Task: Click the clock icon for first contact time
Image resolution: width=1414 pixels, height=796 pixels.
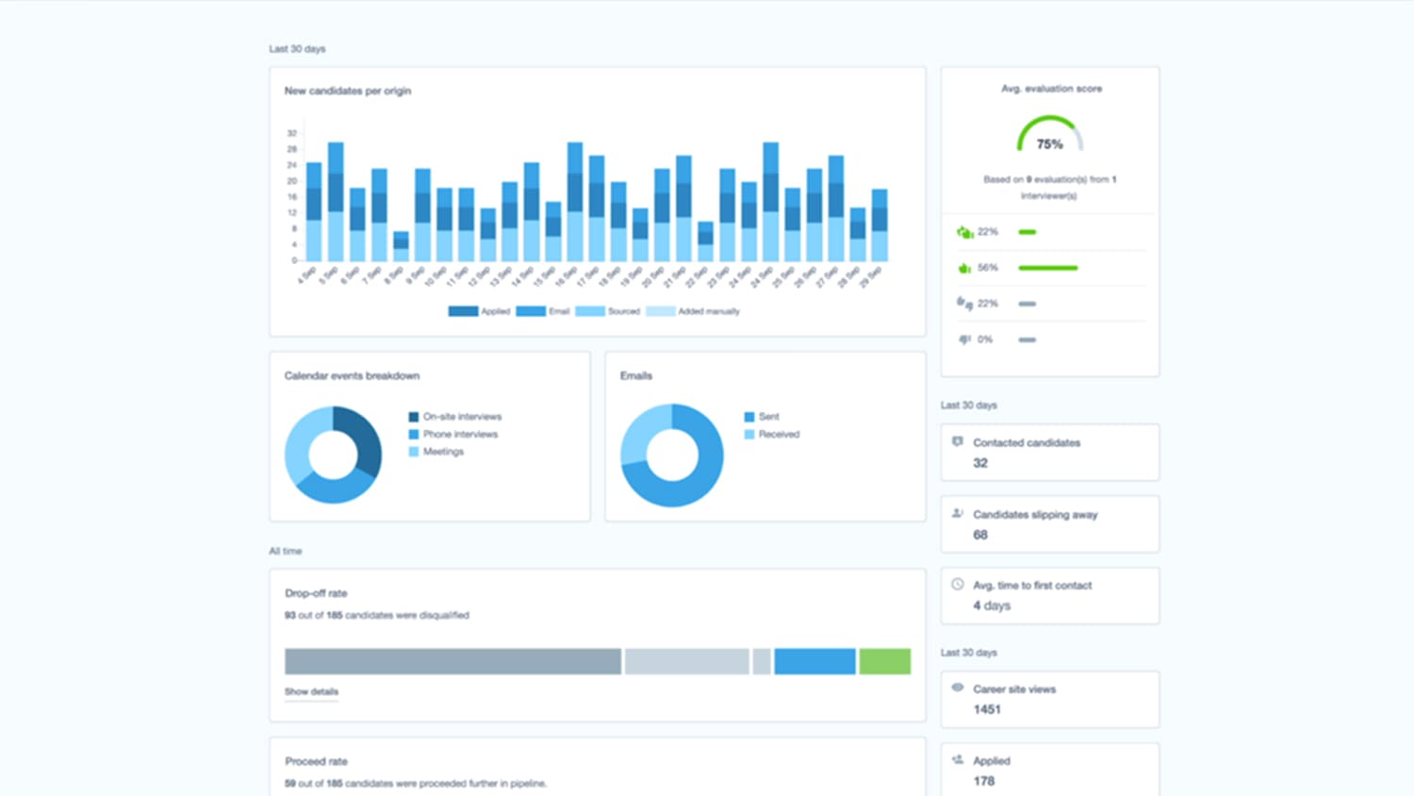Action: click(x=958, y=585)
